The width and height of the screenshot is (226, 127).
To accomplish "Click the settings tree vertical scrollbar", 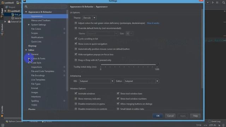I will click(x=67, y=50).
